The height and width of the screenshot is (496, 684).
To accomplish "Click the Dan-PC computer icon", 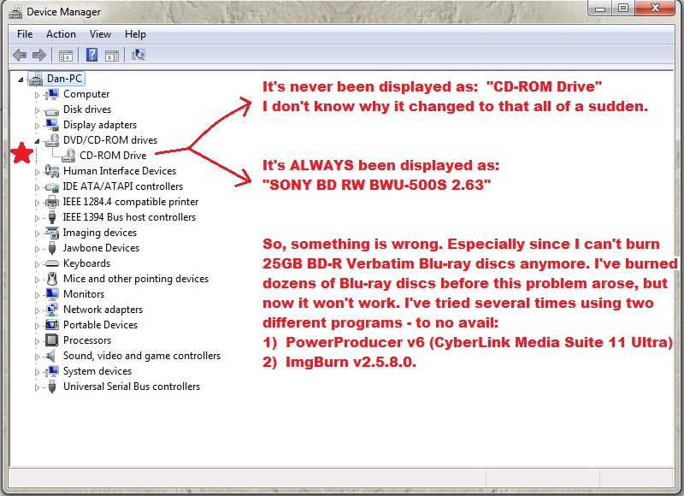I will click(35, 79).
